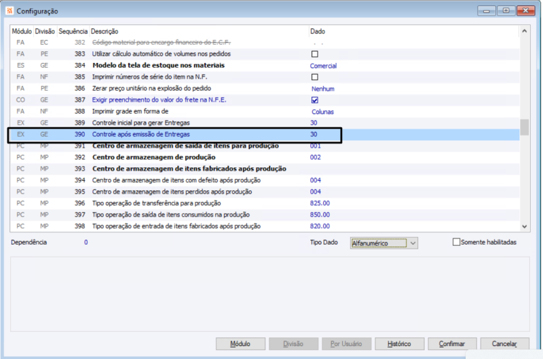Image resolution: width=543 pixels, height=359 pixels.
Task: Click value 825.00 in row 396
Action: 320,203
